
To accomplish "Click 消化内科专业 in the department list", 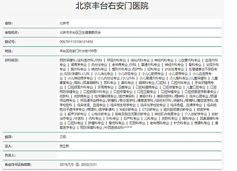I will click(140, 60).
